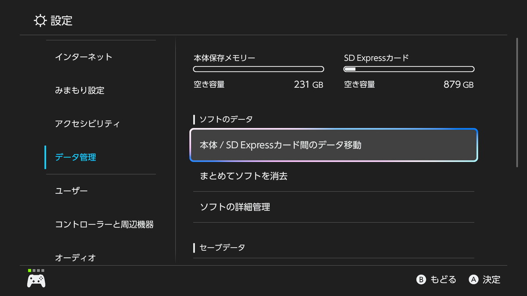Screen dimensions: 527x296
Task: Select みまもり設定 in the sidebar
Action: pyautogui.click(x=79, y=90)
